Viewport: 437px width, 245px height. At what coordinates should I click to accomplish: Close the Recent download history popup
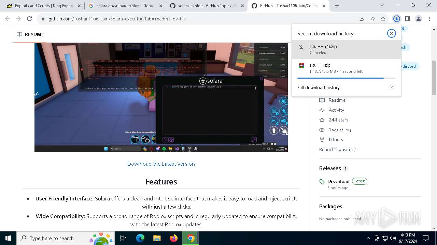(x=391, y=33)
